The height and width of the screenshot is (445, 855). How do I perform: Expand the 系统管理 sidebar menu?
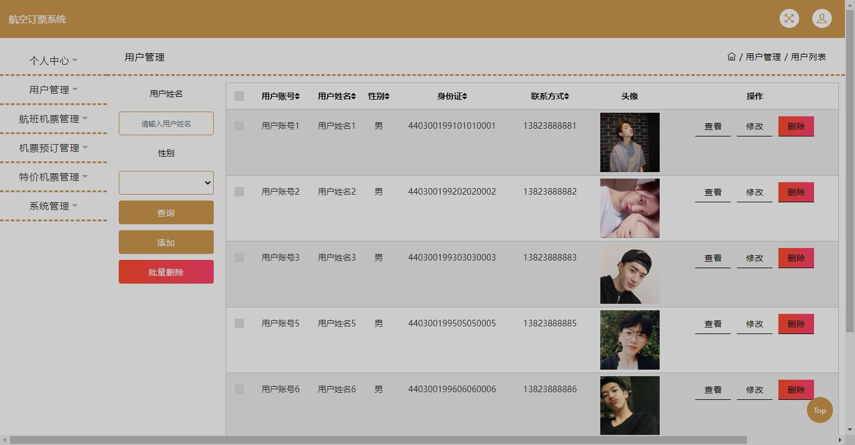53,206
